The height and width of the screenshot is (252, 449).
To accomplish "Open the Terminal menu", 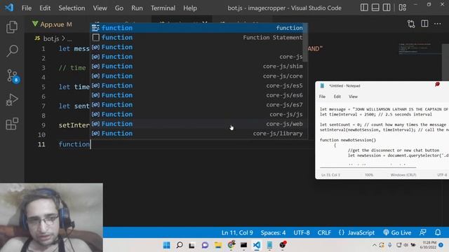I will 163,8.
